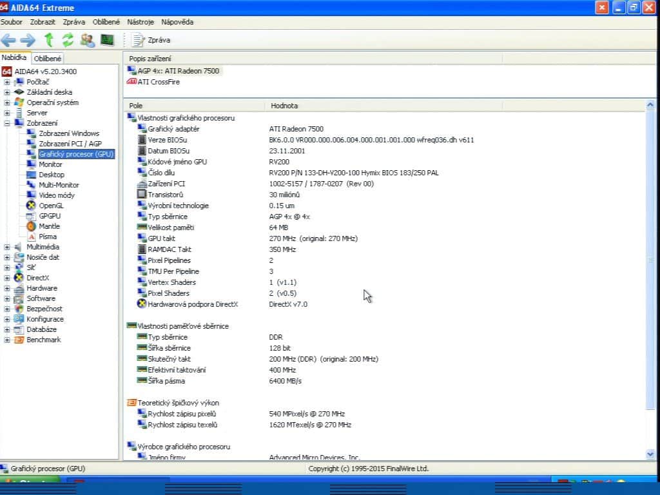Click the OpenGL tree icon
This screenshot has height=495, width=660.
(31, 206)
